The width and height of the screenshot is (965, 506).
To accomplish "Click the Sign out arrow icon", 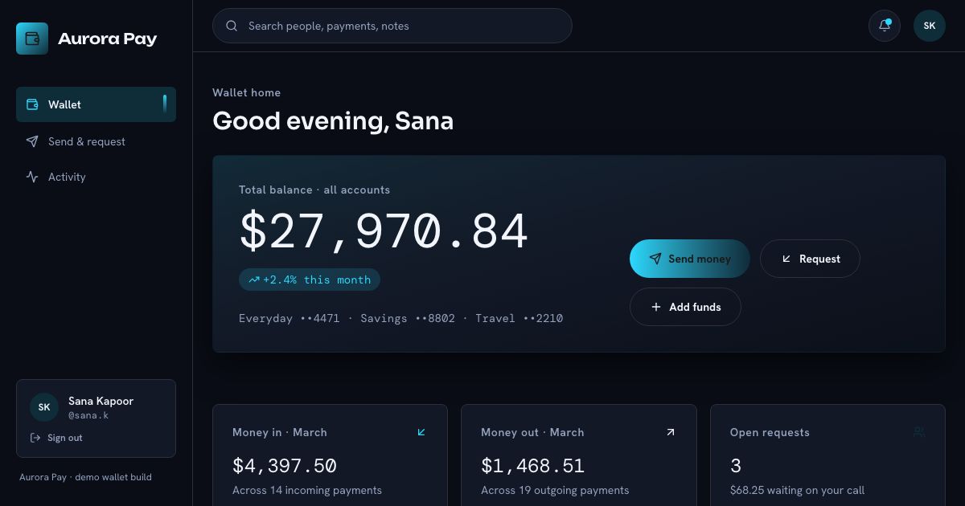I will coord(35,438).
